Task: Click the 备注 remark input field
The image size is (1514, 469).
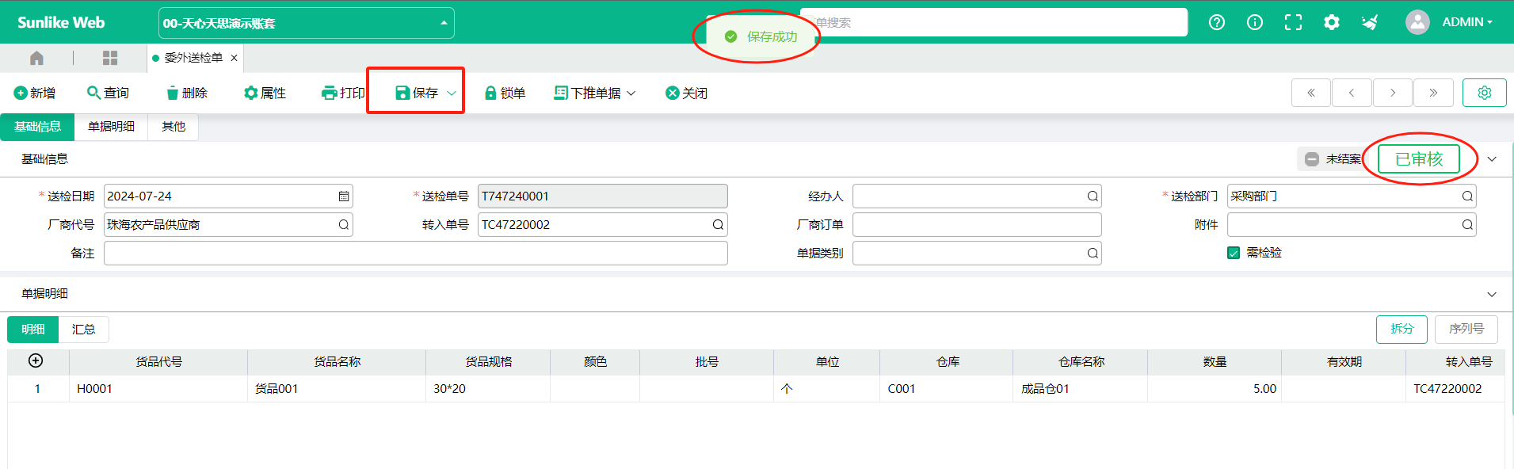Action: (416, 254)
